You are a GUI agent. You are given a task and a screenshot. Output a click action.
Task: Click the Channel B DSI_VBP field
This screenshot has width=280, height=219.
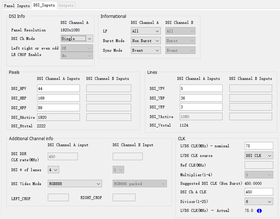click(251, 98)
